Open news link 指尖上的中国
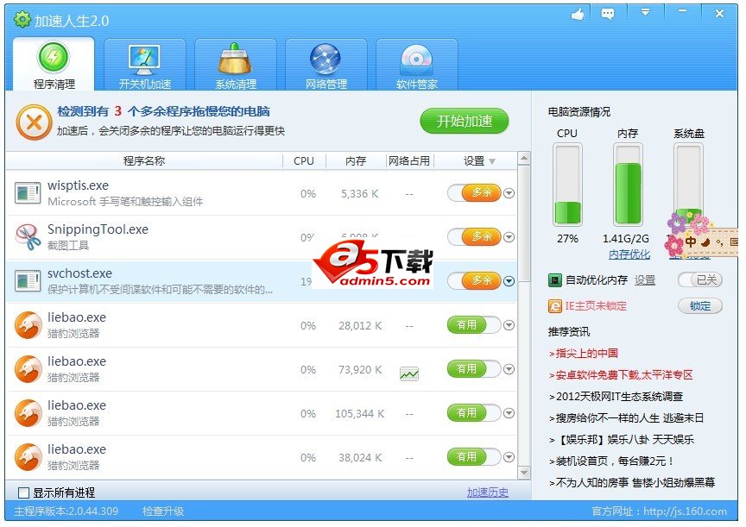 coord(586,353)
